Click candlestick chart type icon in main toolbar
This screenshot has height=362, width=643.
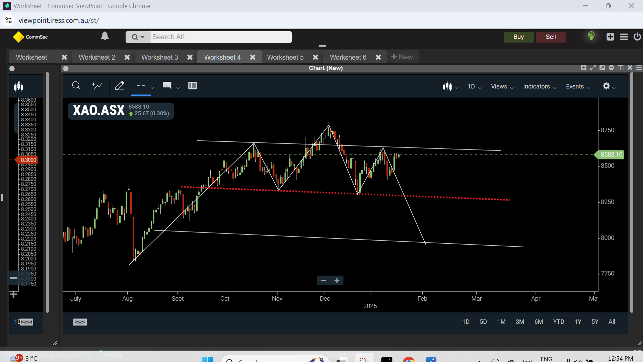[x=447, y=86]
